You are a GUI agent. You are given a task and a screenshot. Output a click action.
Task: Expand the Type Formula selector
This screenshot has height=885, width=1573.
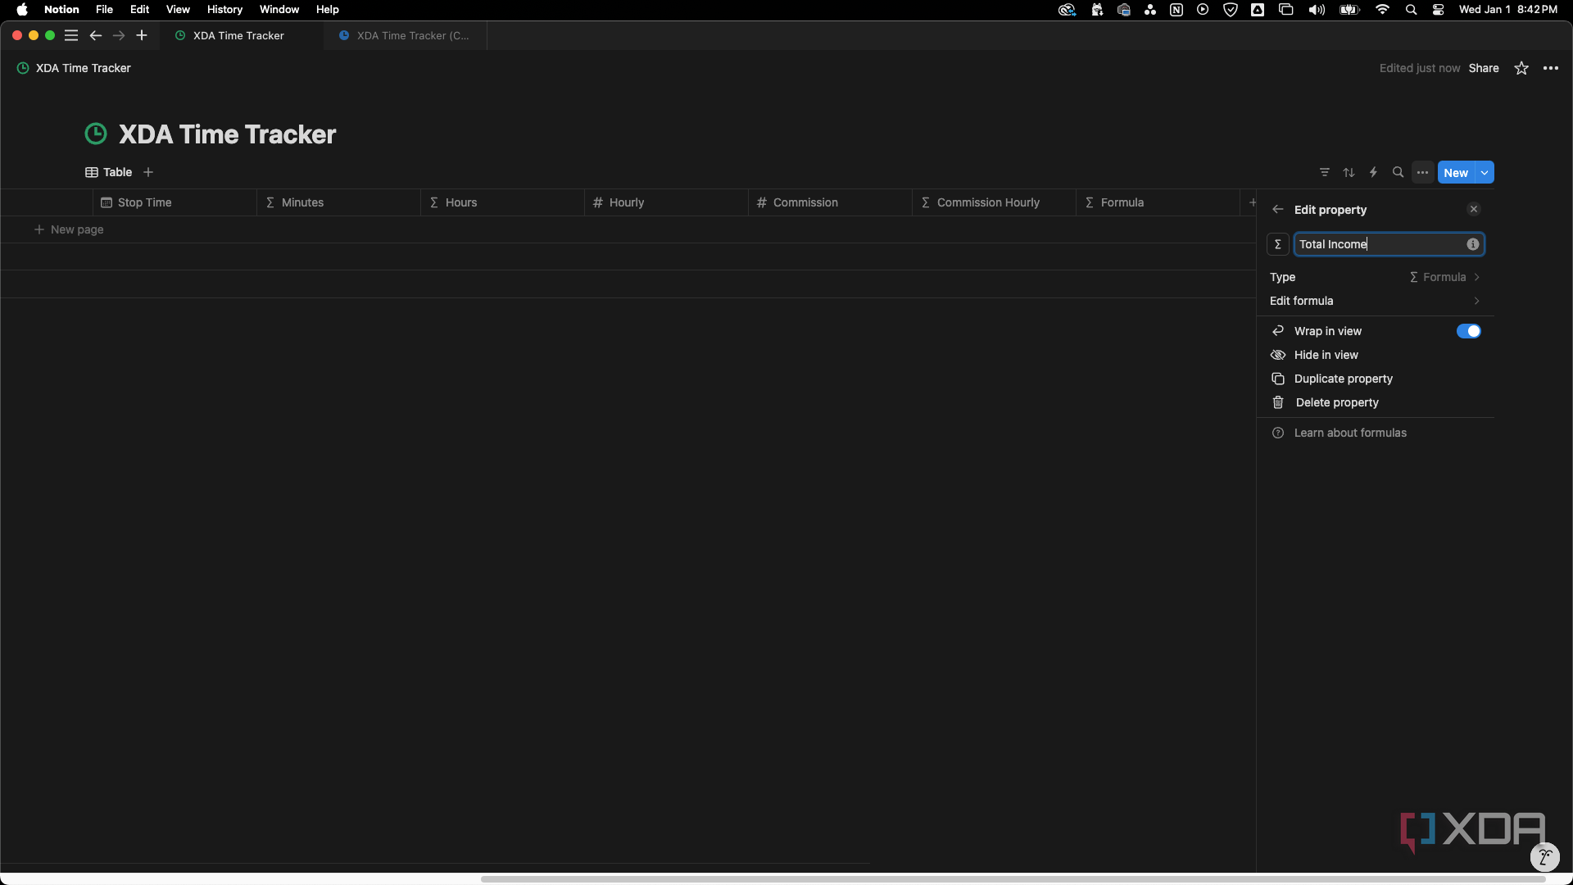click(x=1376, y=277)
